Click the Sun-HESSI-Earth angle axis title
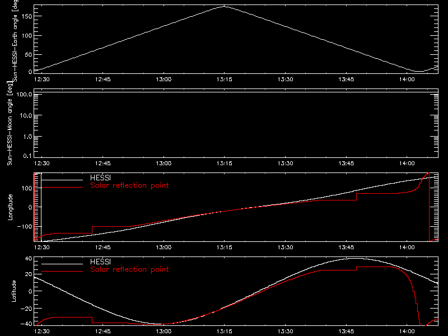 coord(15,40)
